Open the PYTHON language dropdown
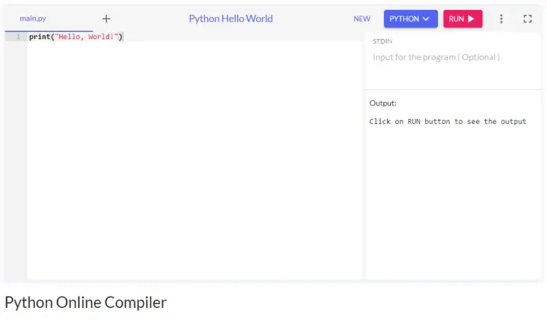The image size is (547, 320). click(410, 19)
